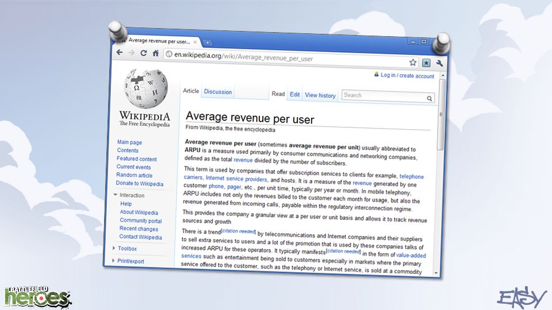Viewport: 552px width, 310px height.
Task: Follow the telephone carriers link
Action: [x=412, y=176]
